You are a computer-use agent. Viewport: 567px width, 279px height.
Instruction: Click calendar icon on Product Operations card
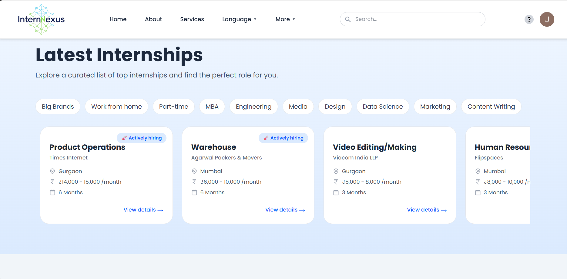click(x=52, y=192)
